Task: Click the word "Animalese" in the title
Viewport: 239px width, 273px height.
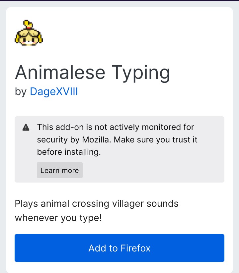Action: [60, 72]
